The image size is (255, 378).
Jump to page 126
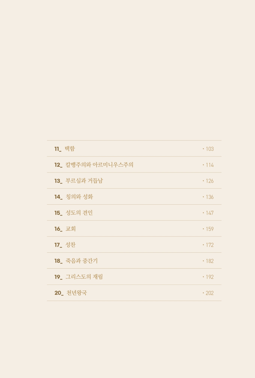tap(209, 181)
